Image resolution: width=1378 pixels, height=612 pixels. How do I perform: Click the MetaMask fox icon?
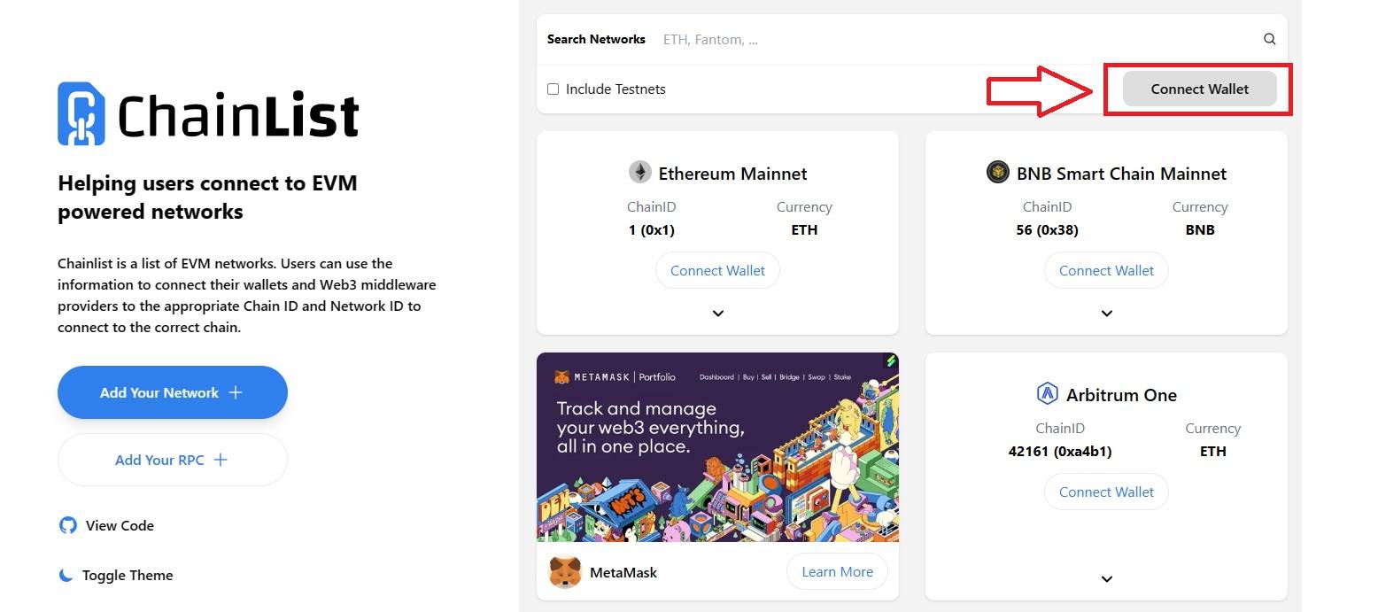click(565, 572)
